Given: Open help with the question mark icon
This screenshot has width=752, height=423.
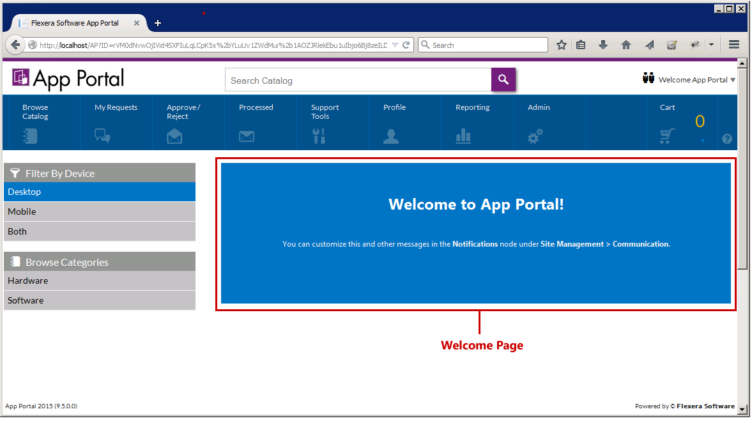Looking at the screenshot, I should tap(726, 138).
